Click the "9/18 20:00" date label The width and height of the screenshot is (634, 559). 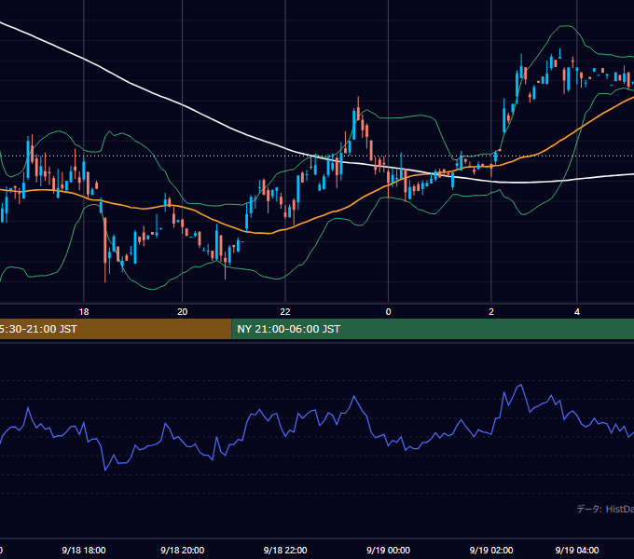[183, 551]
